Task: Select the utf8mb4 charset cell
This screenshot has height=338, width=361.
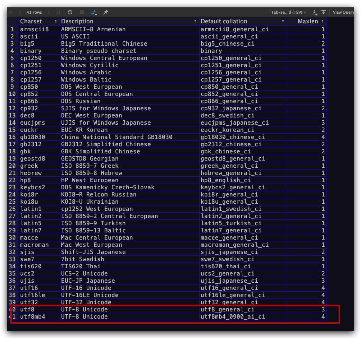Action: pyautogui.click(x=39, y=316)
